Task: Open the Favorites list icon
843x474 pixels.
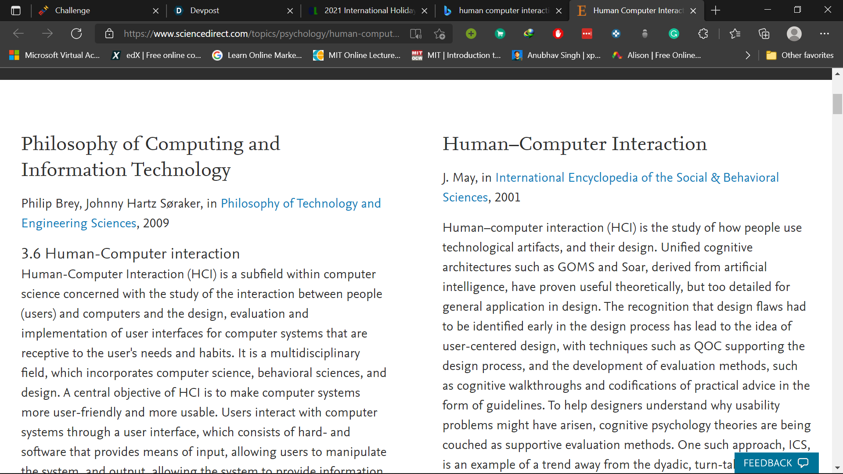Action: pos(735,34)
